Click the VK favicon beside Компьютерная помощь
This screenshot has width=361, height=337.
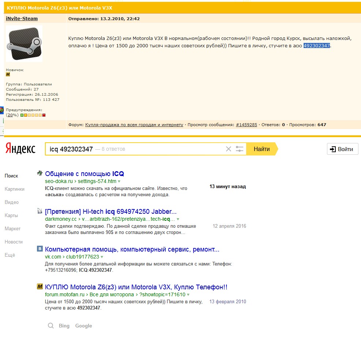40,249
